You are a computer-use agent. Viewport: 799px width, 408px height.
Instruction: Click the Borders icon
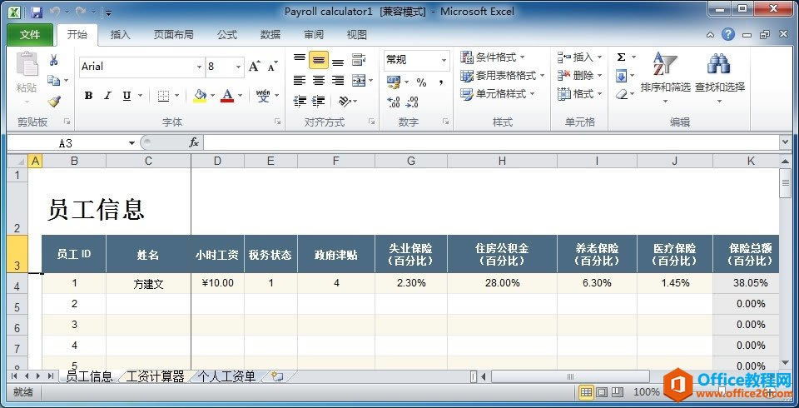pyautogui.click(x=163, y=96)
